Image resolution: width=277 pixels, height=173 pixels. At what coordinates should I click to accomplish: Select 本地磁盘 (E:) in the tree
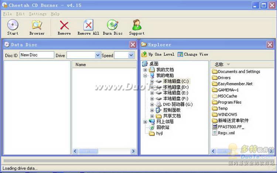pos(175,93)
